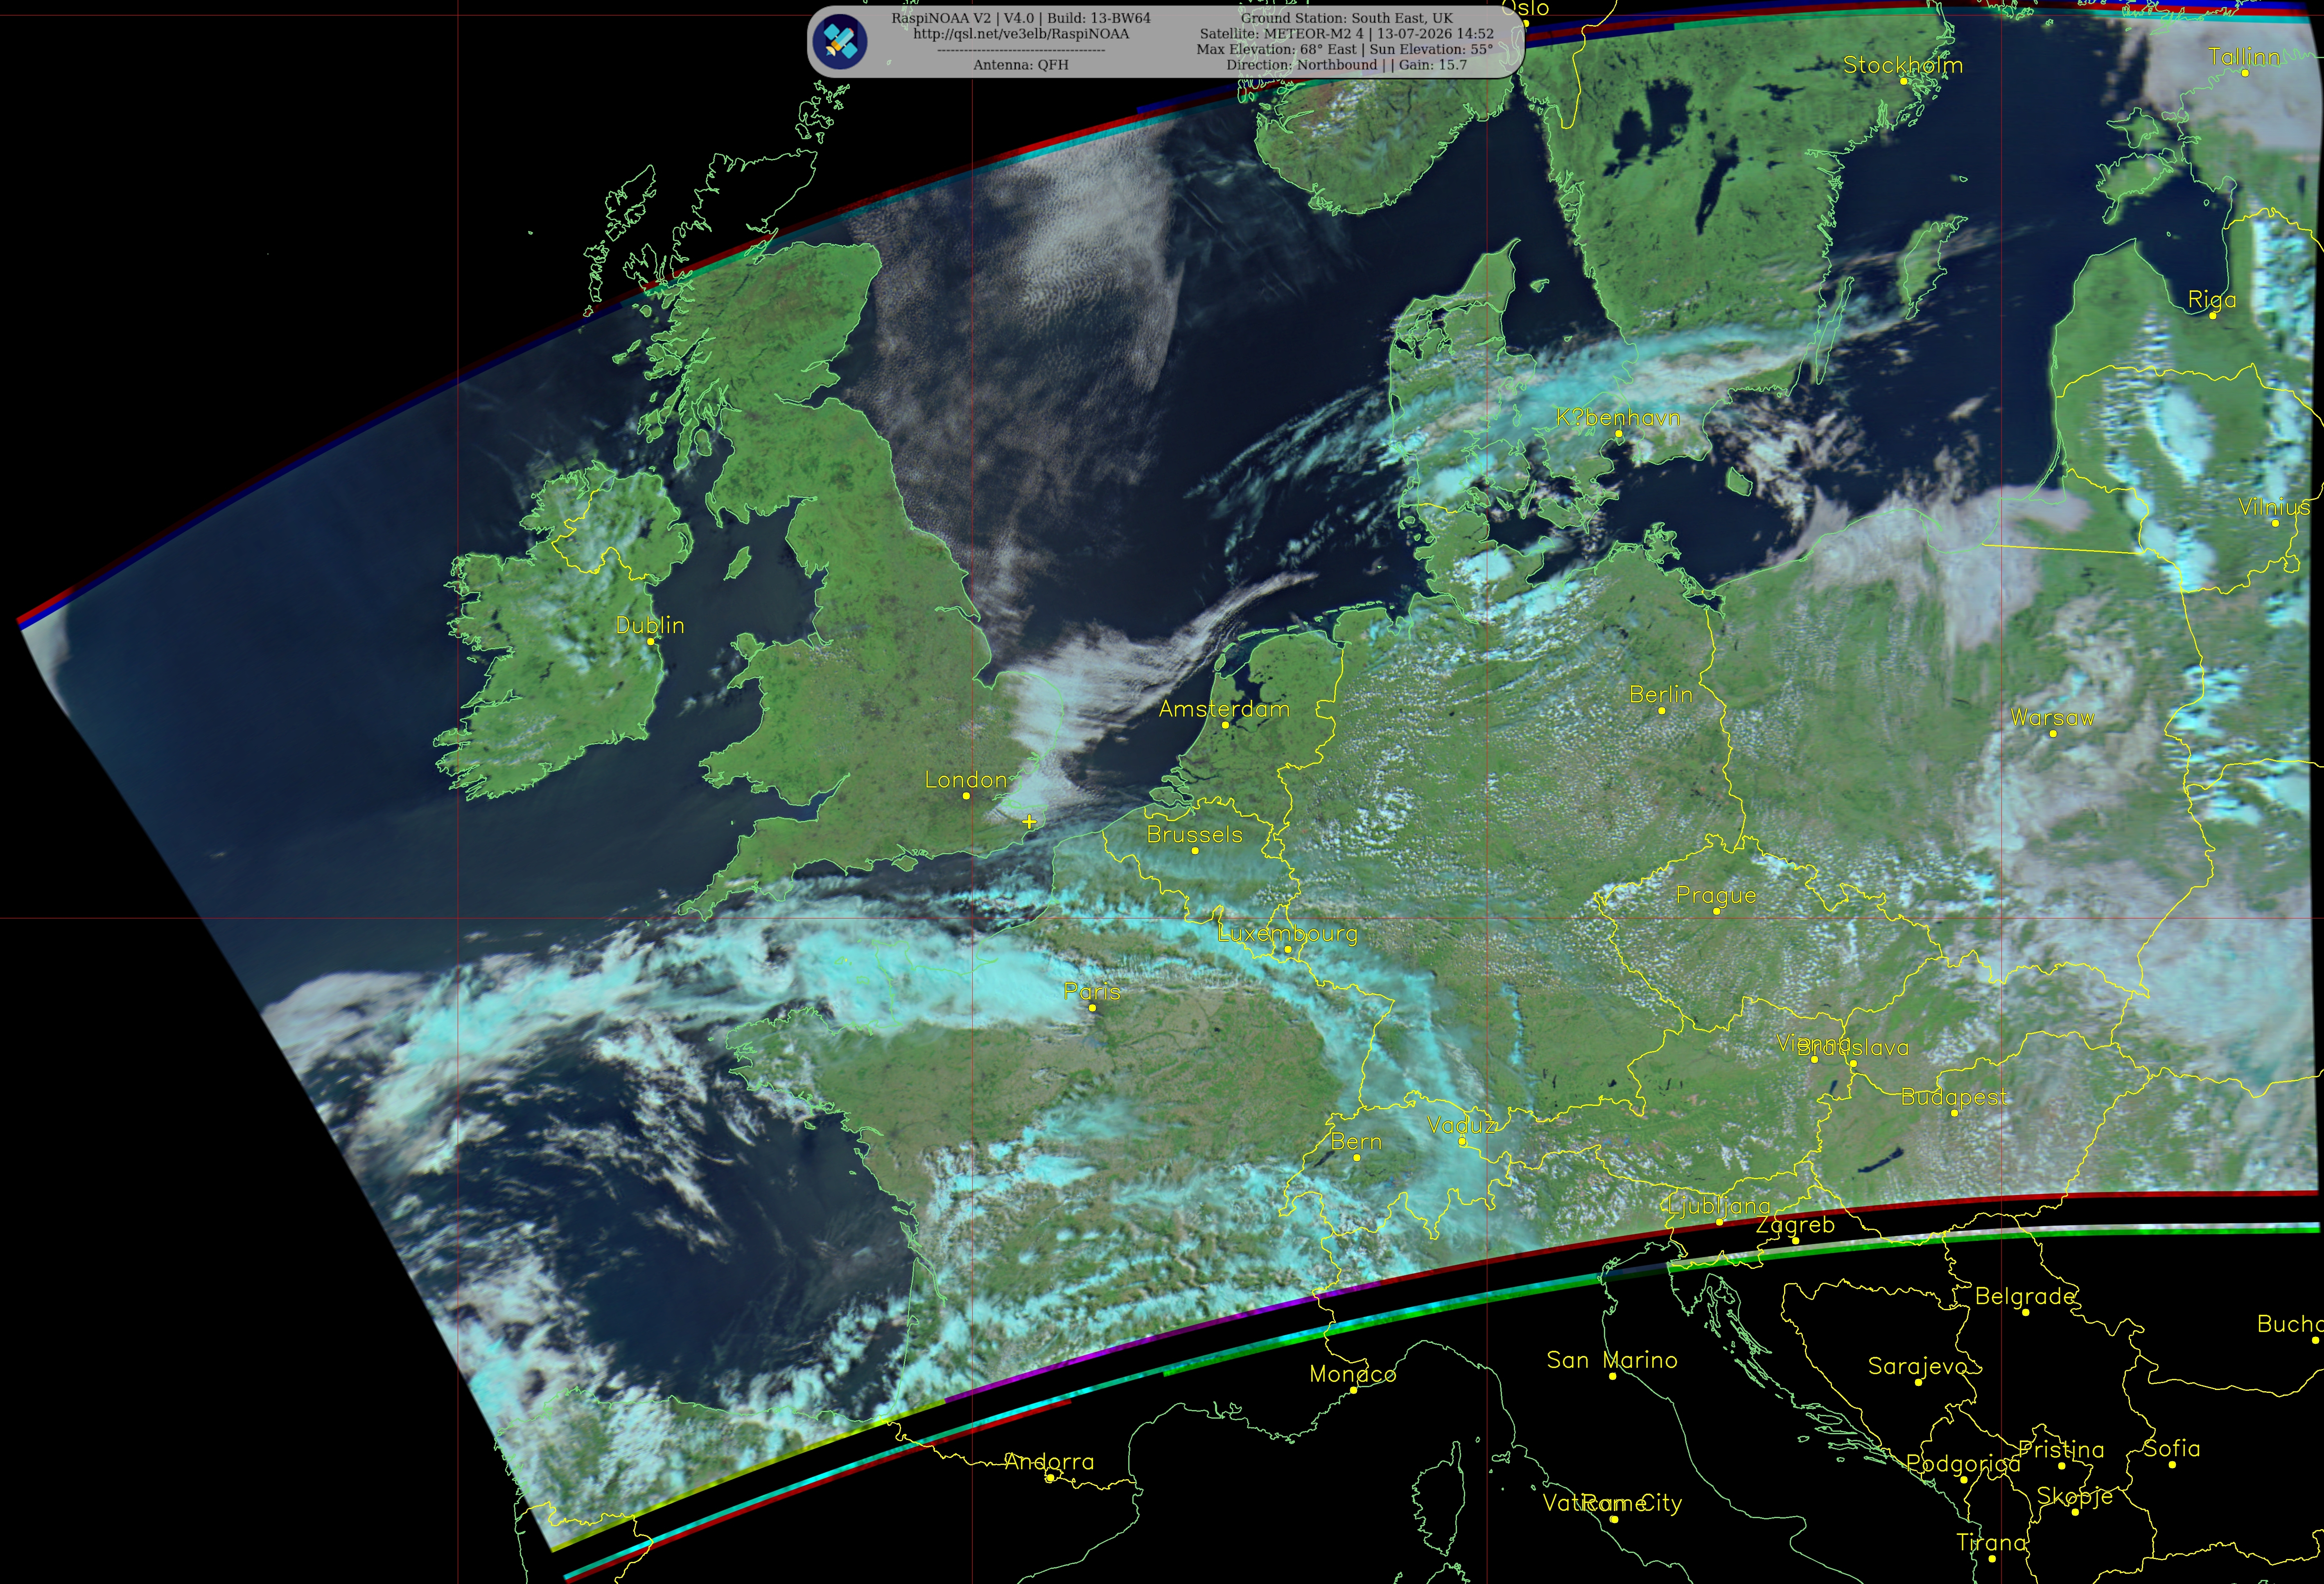Image resolution: width=2324 pixels, height=1584 pixels.
Task: Click the London city label
Action: pos(966,780)
